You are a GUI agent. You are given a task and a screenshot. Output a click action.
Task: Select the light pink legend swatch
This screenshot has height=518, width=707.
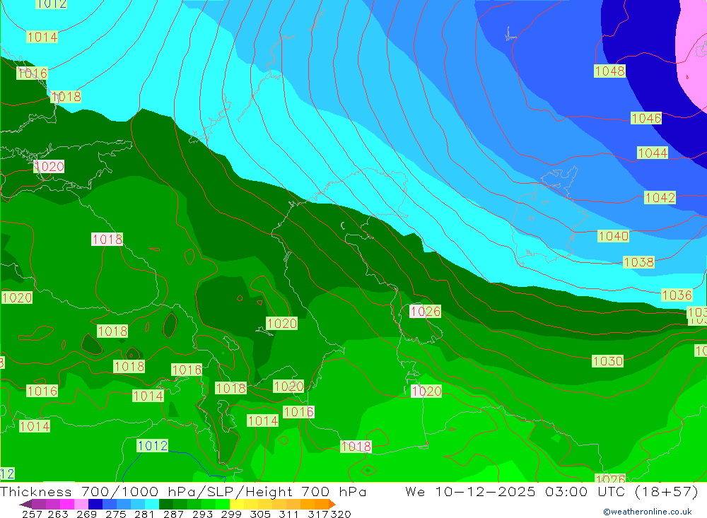81,504
